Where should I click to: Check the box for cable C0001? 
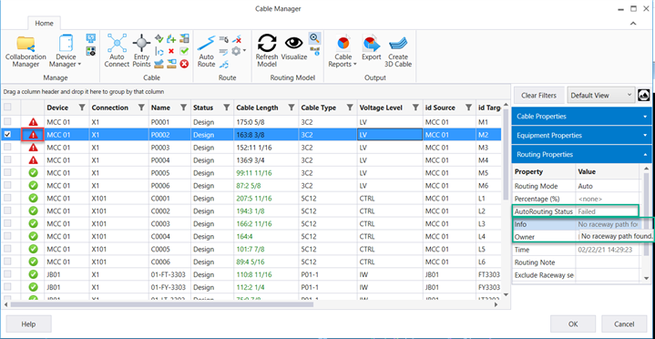click(7, 198)
